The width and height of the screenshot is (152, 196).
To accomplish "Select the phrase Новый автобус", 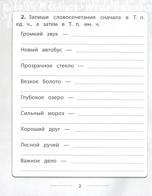I will (x=41, y=50).
